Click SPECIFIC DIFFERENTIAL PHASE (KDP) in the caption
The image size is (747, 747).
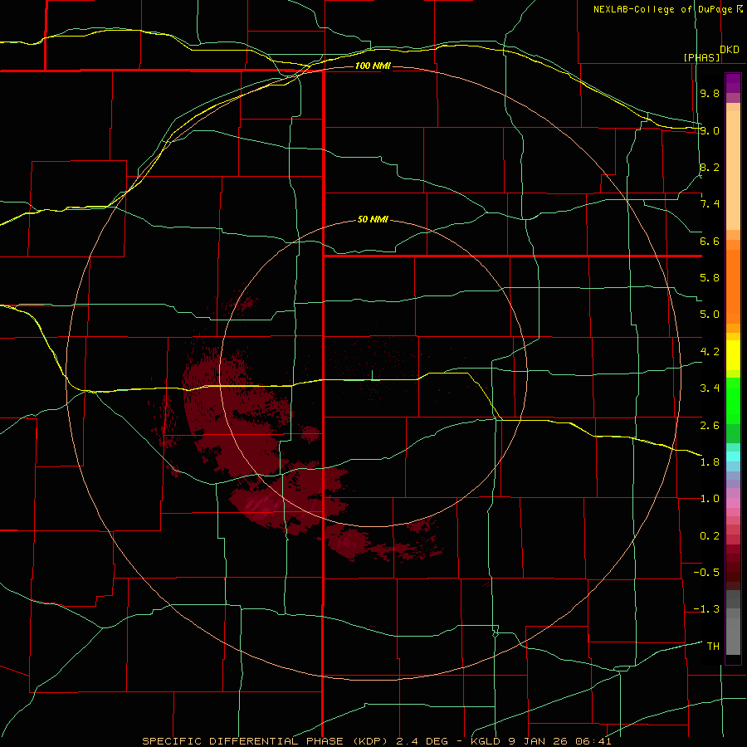[266, 741]
